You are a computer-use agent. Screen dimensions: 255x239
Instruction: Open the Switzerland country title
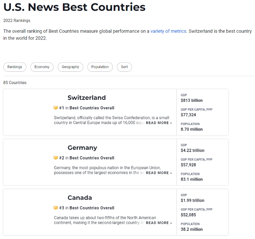coord(86,98)
